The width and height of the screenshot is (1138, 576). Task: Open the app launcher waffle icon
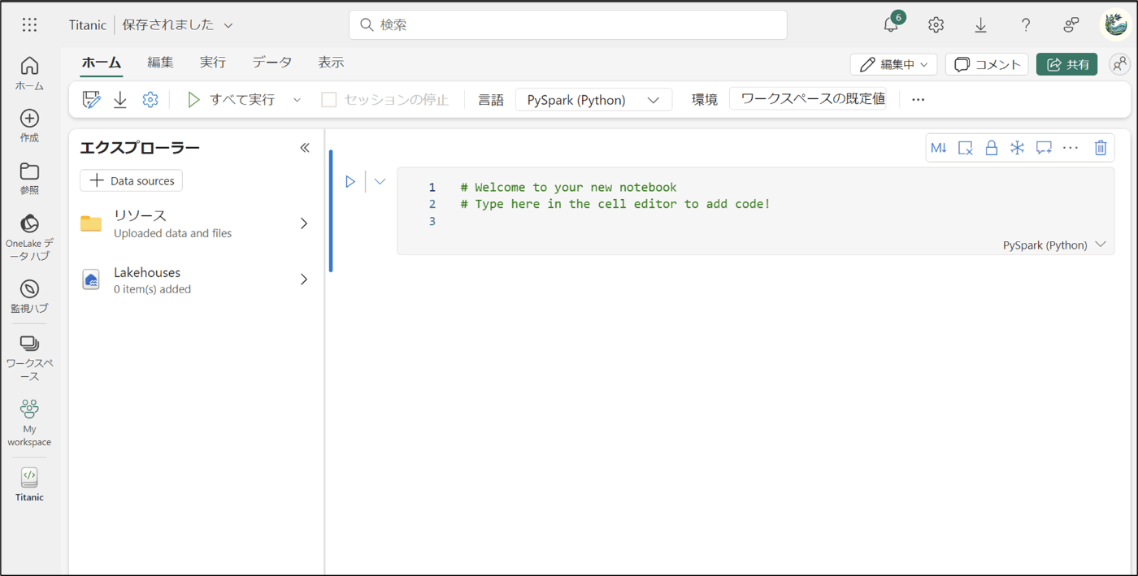29,24
